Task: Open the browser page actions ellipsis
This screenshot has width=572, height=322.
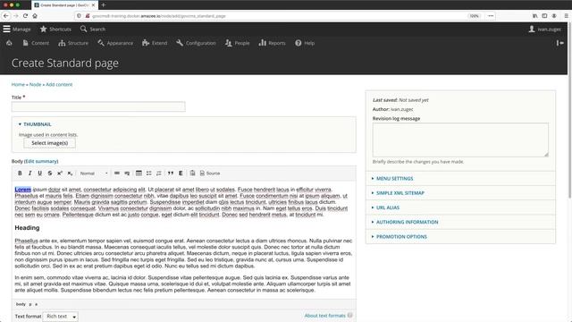Action: (491, 16)
